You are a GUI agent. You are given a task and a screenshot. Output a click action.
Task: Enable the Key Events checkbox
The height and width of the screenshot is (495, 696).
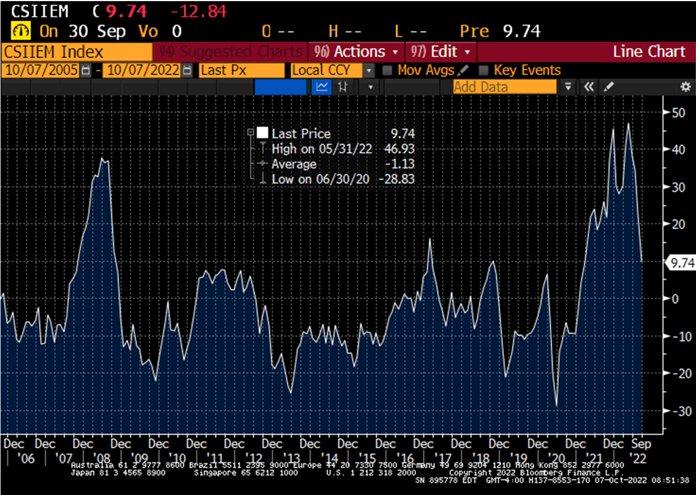(484, 70)
